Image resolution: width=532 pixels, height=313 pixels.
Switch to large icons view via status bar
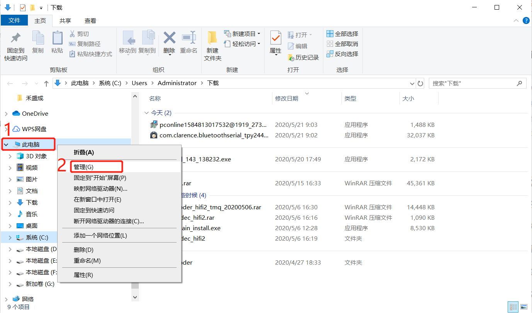(x=524, y=306)
